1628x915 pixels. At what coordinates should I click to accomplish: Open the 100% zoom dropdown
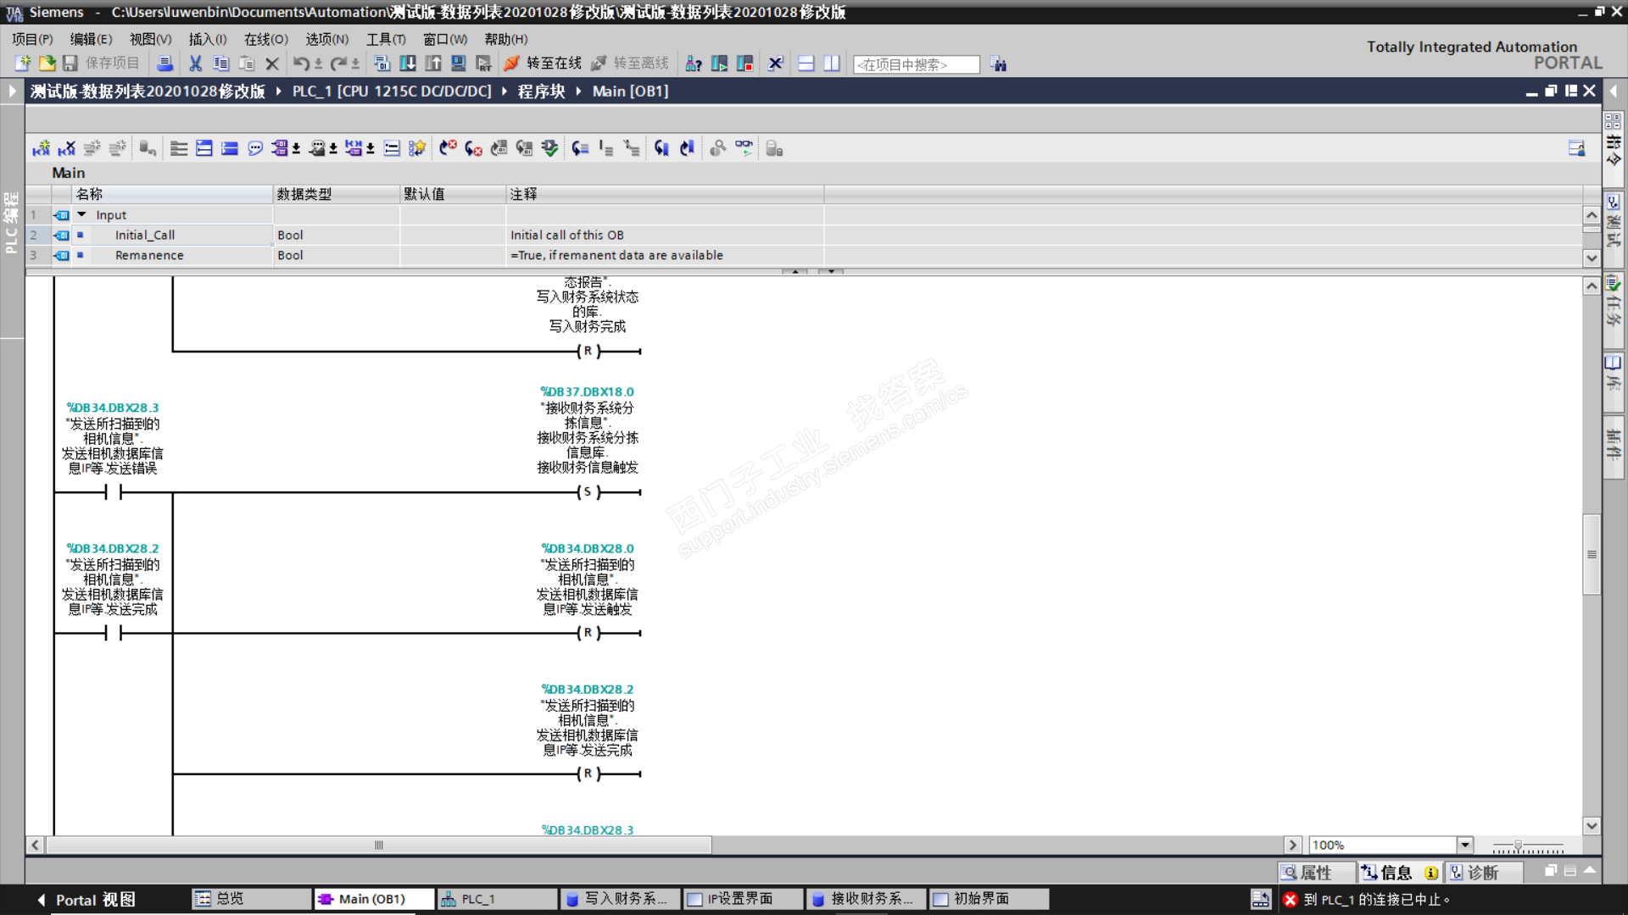(x=1464, y=845)
